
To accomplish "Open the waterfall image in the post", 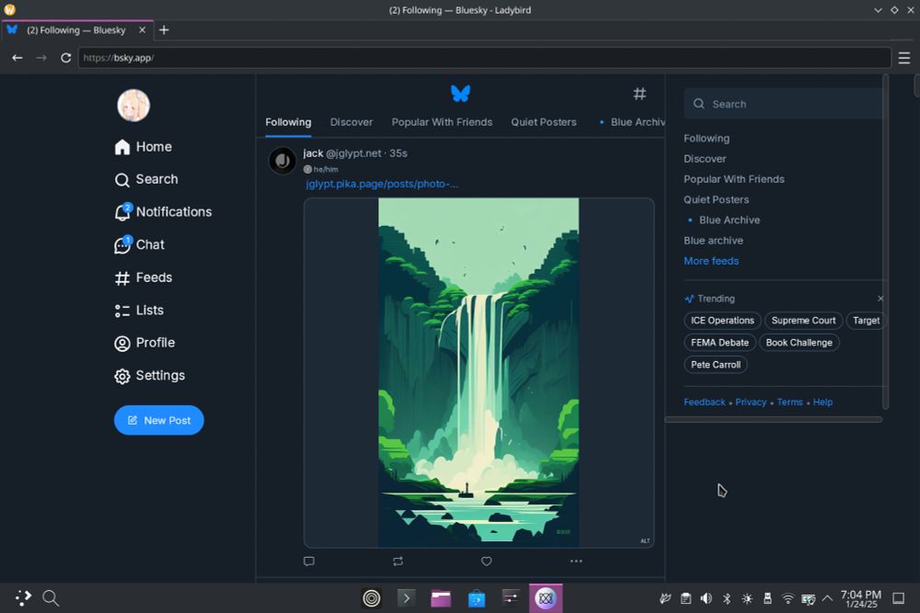I will coord(478,373).
